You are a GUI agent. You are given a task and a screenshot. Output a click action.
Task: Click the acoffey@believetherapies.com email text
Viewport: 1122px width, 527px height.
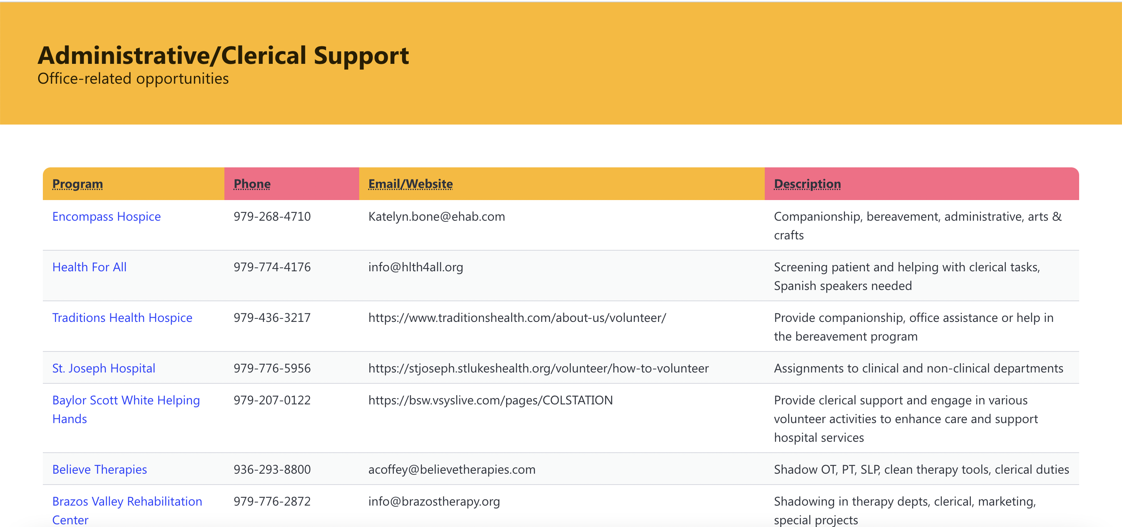[x=452, y=469]
